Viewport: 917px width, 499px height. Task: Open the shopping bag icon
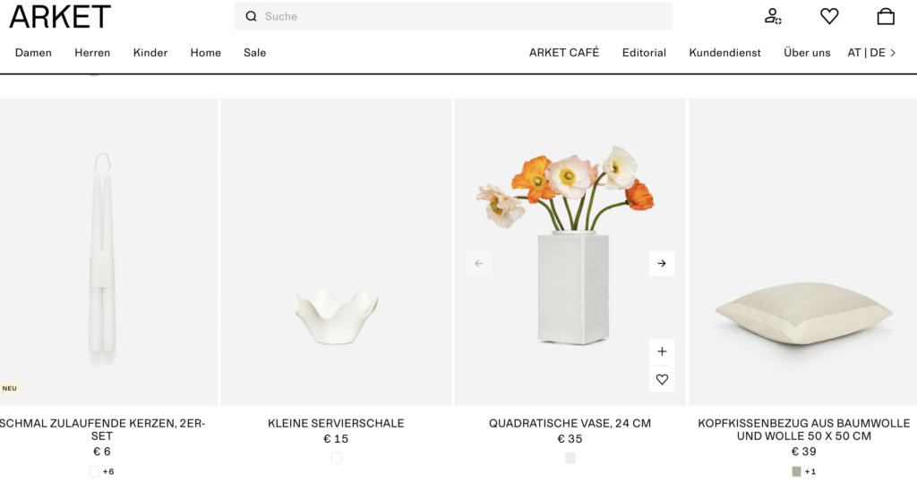point(886,16)
